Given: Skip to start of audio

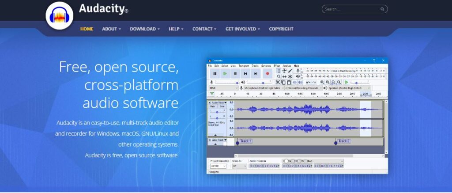Looking at the screenshot, I should point(245,74).
